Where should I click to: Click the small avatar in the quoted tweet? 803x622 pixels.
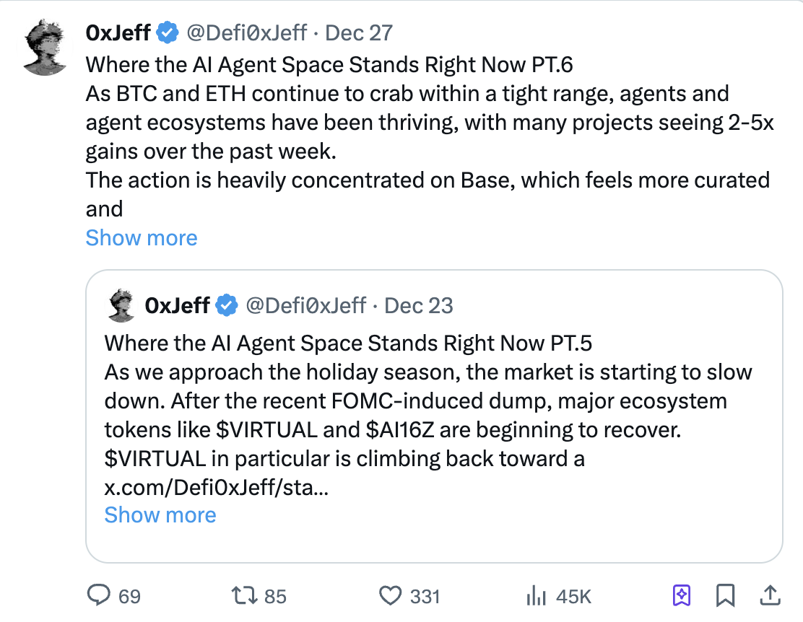(121, 305)
